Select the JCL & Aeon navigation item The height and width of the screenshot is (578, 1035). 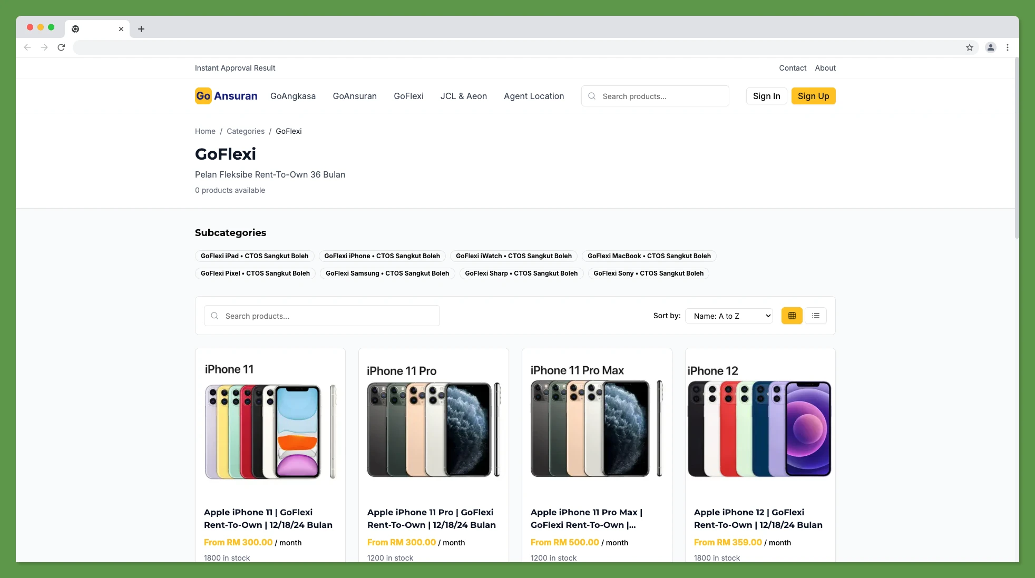463,96
